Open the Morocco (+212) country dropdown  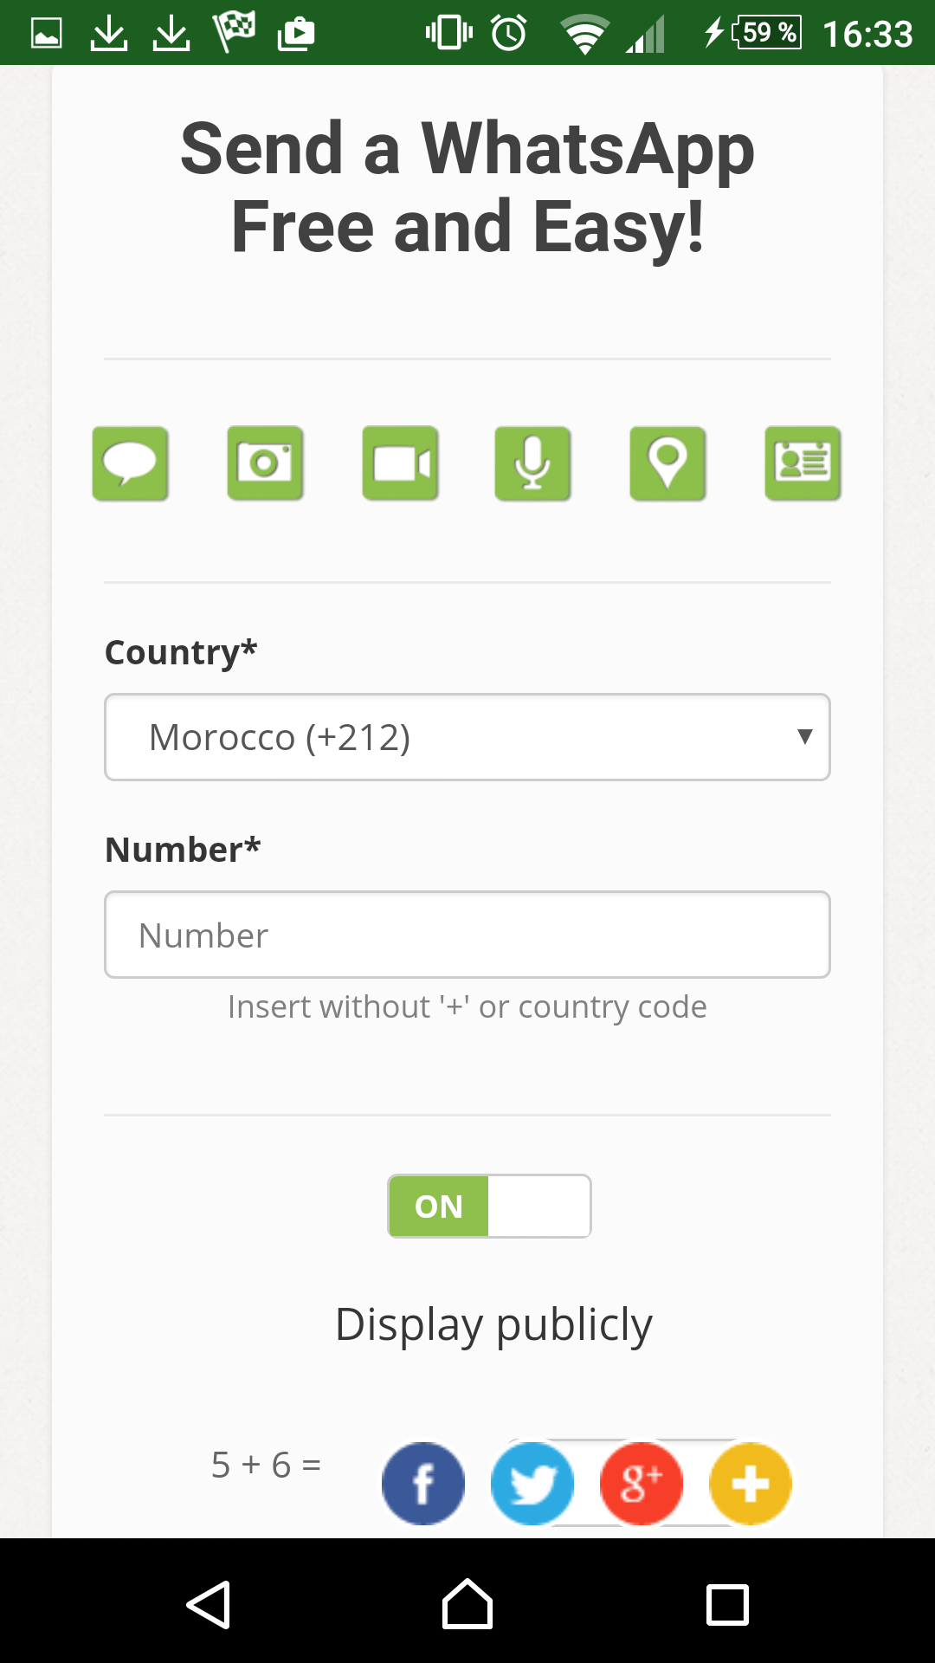(x=467, y=737)
